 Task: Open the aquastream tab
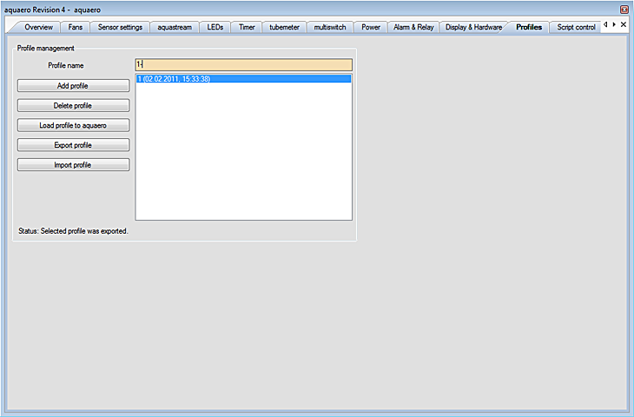click(175, 28)
